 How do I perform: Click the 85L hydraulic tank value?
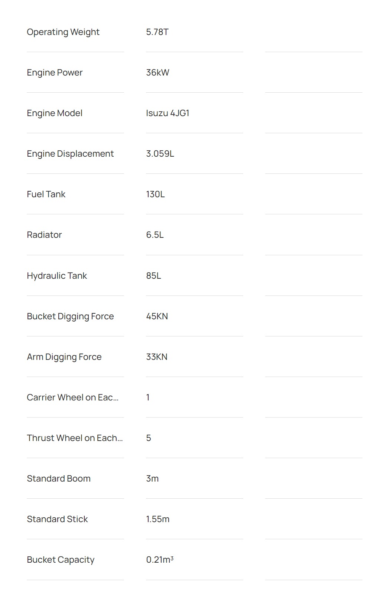tap(153, 276)
